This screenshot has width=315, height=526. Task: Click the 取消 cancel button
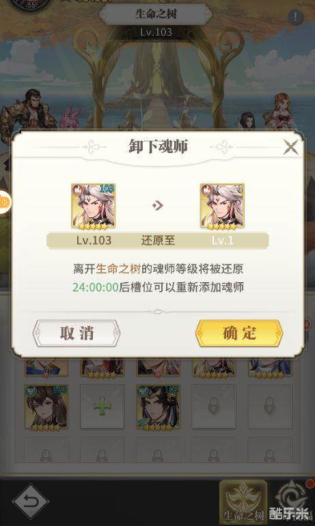pos(77,333)
